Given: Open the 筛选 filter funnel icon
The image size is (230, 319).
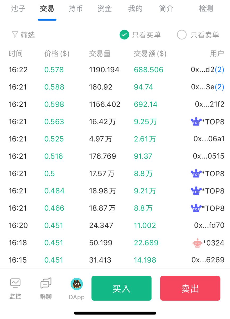Looking at the screenshot, I should point(15,35).
